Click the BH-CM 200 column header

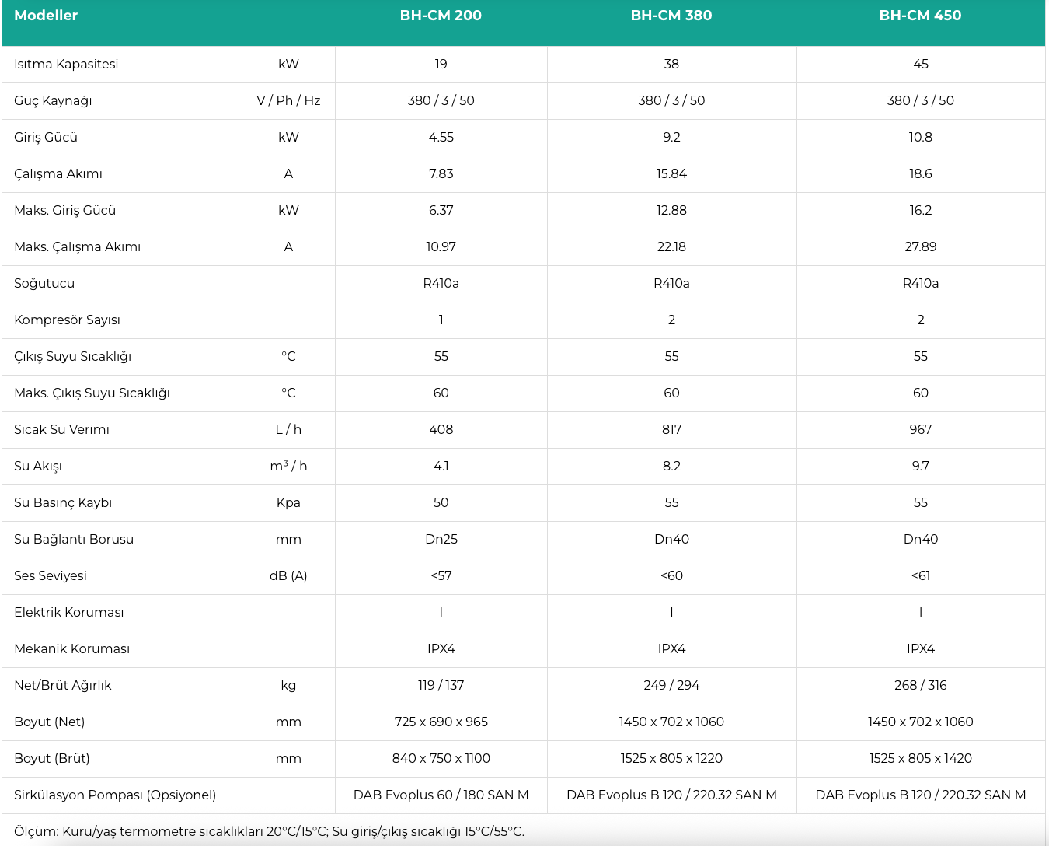pos(441,16)
